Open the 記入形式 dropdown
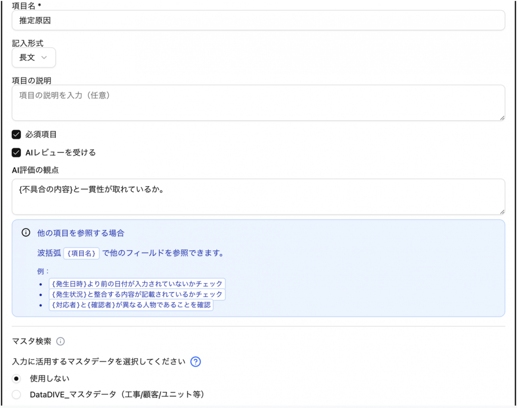 click(x=34, y=57)
